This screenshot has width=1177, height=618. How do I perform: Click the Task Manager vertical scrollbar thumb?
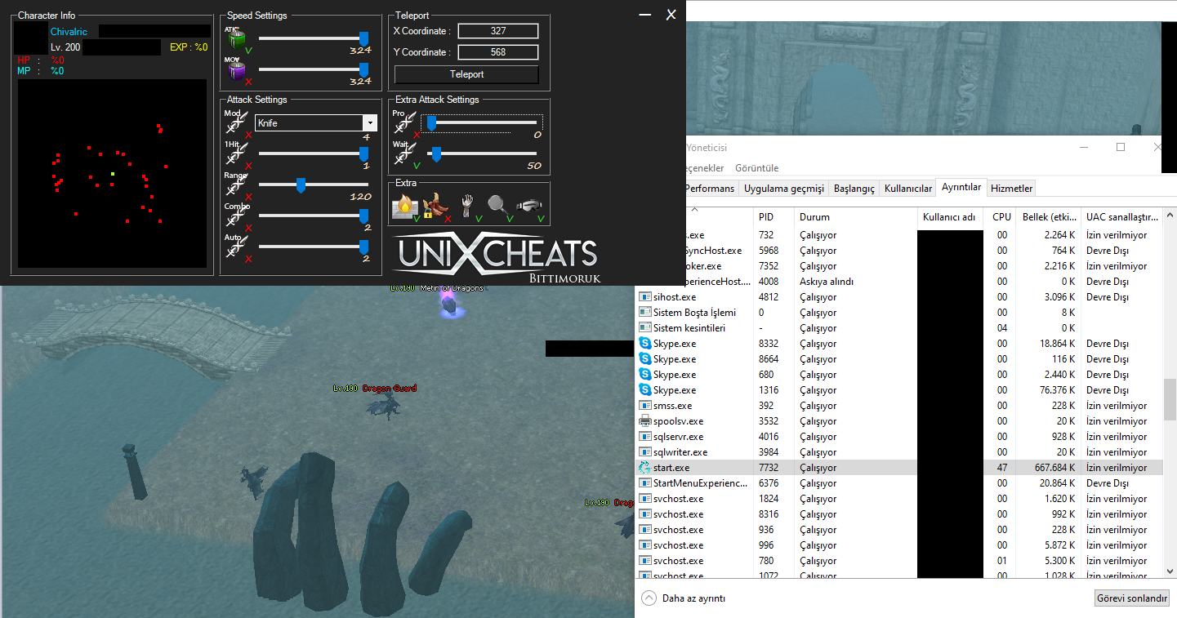[1170, 398]
